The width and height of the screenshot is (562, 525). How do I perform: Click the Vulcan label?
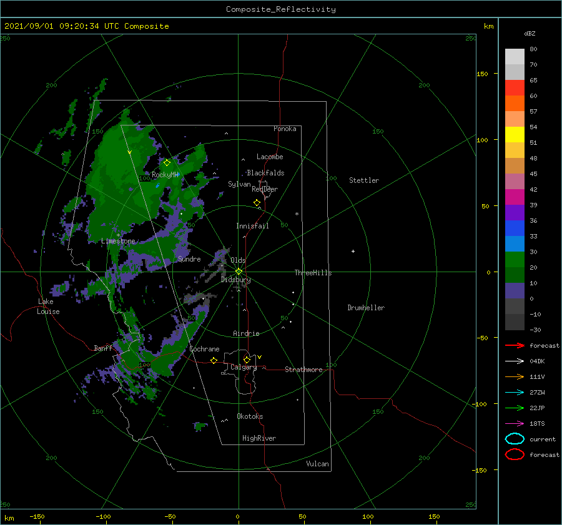point(317,464)
